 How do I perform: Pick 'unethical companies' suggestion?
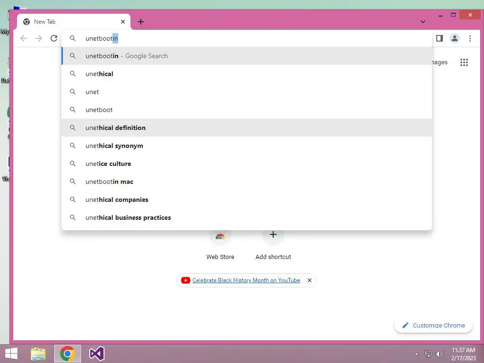[247, 199]
